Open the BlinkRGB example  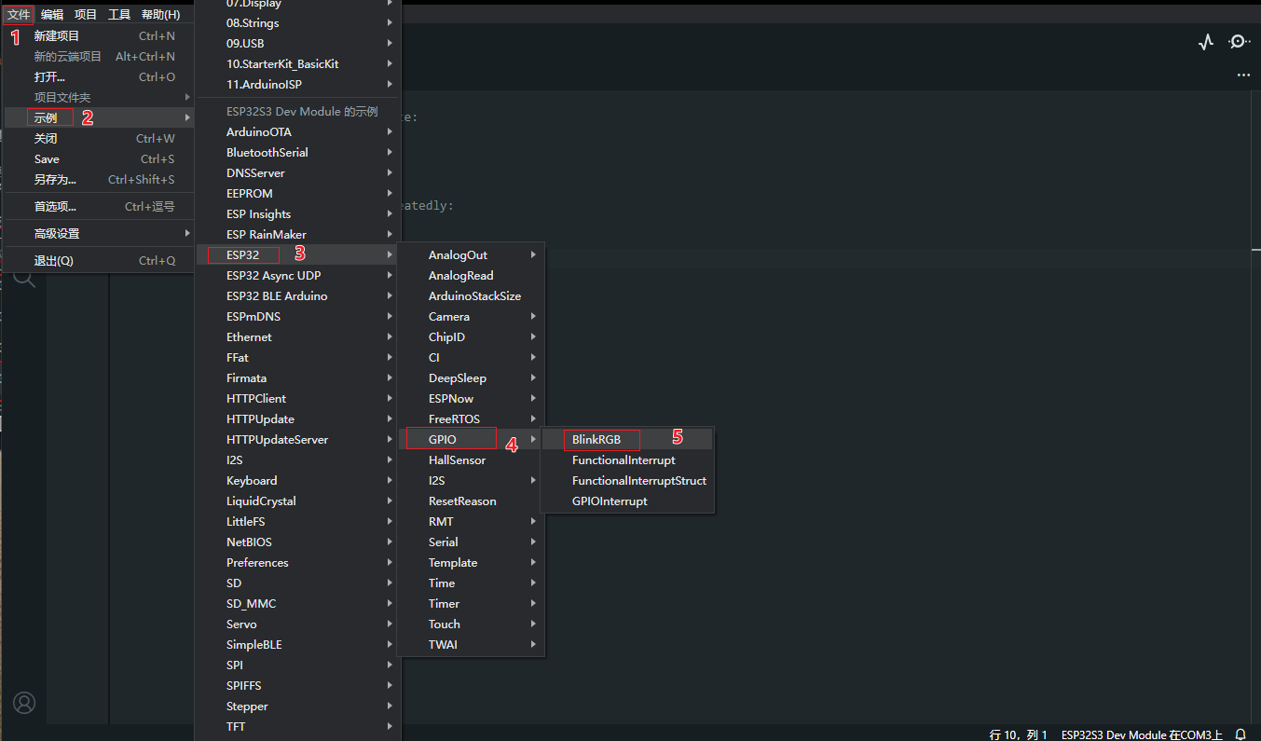pos(627,440)
